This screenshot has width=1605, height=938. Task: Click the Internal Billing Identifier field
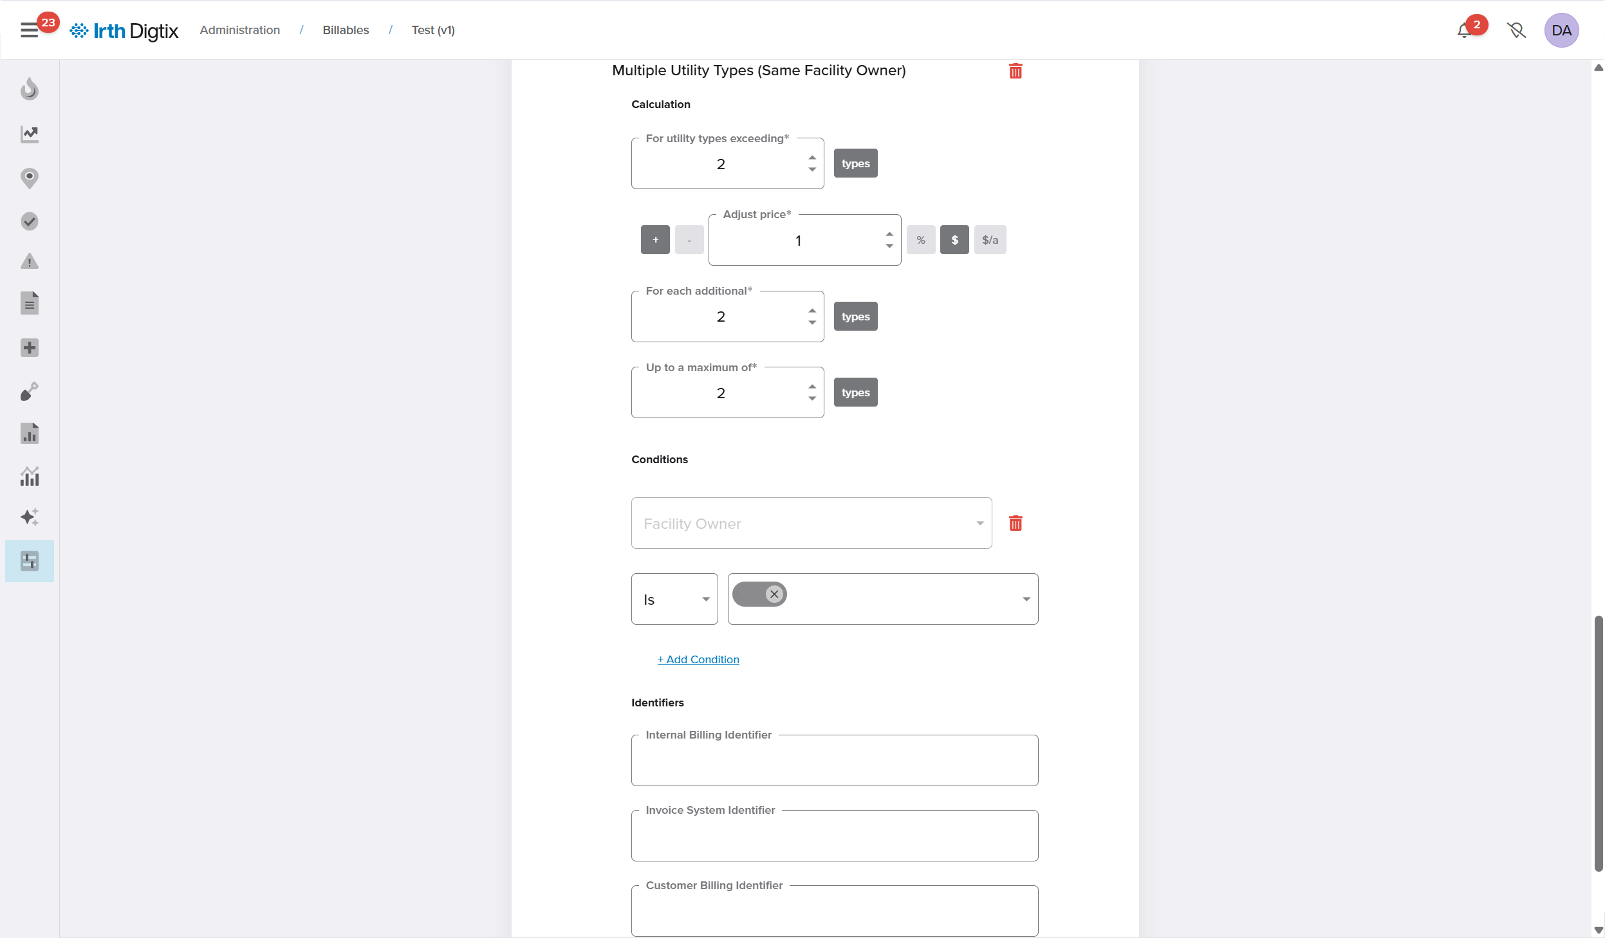click(x=834, y=762)
